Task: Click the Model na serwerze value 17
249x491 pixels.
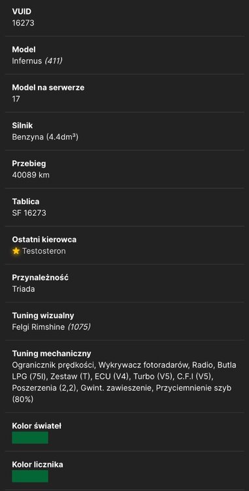Action: [x=16, y=99]
